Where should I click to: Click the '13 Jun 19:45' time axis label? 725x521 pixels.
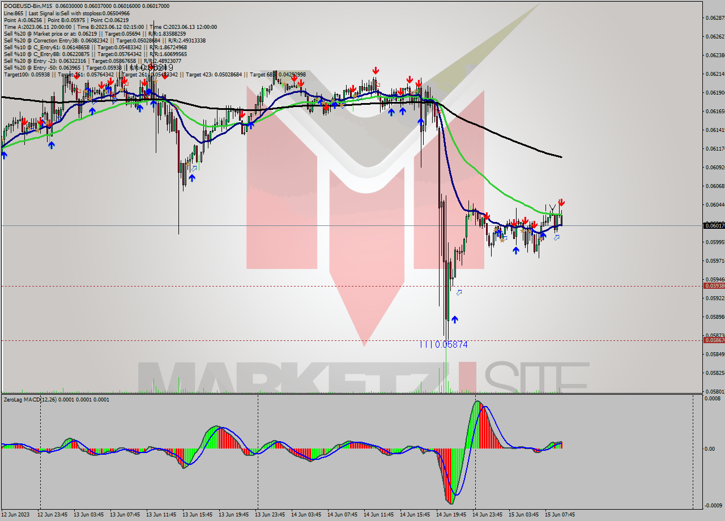coord(234,515)
